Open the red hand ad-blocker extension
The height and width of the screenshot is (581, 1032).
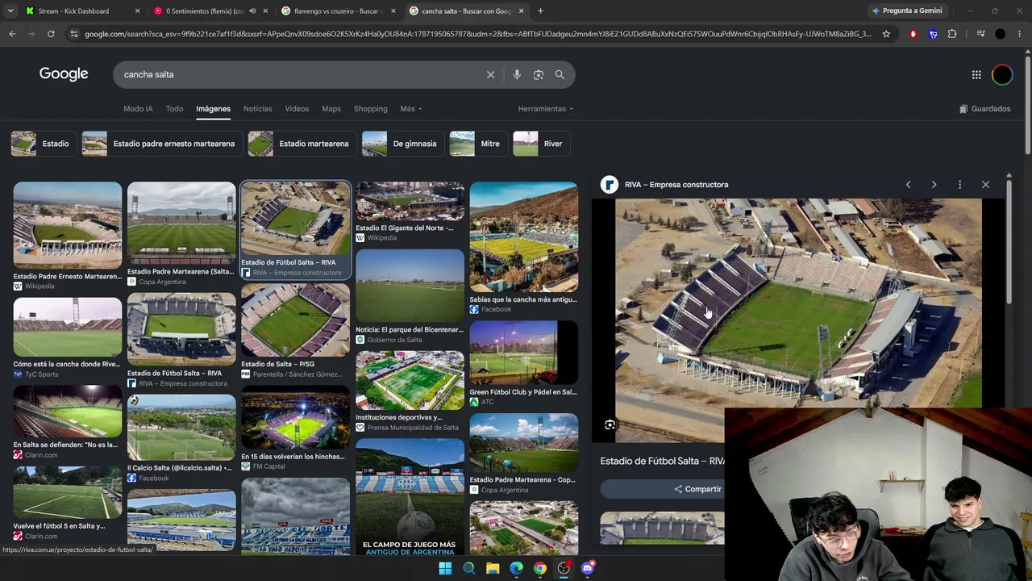[913, 34]
